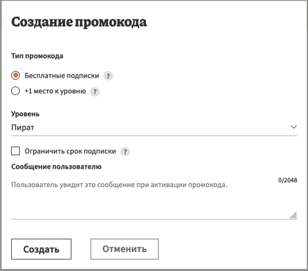Click the message textarea resize handle
This screenshot has height=271, width=308.
click(293, 215)
